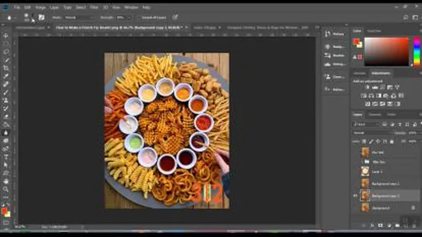Image resolution: width=422 pixels, height=237 pixels.
Task: Select the Eyedropper tool
Action: pyautogui.click(x=6, y=76)
